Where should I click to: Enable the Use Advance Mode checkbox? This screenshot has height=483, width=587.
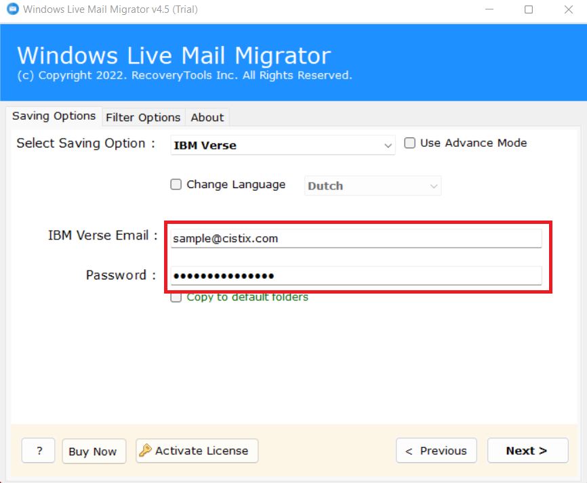[410, 143]
